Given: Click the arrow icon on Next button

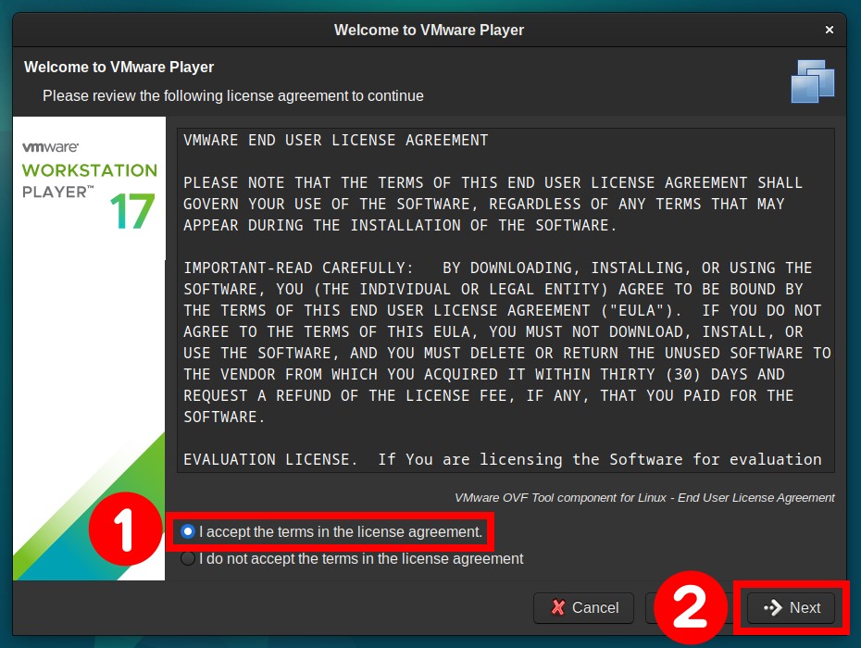Looking at the screenshot, I should point(773,607).
